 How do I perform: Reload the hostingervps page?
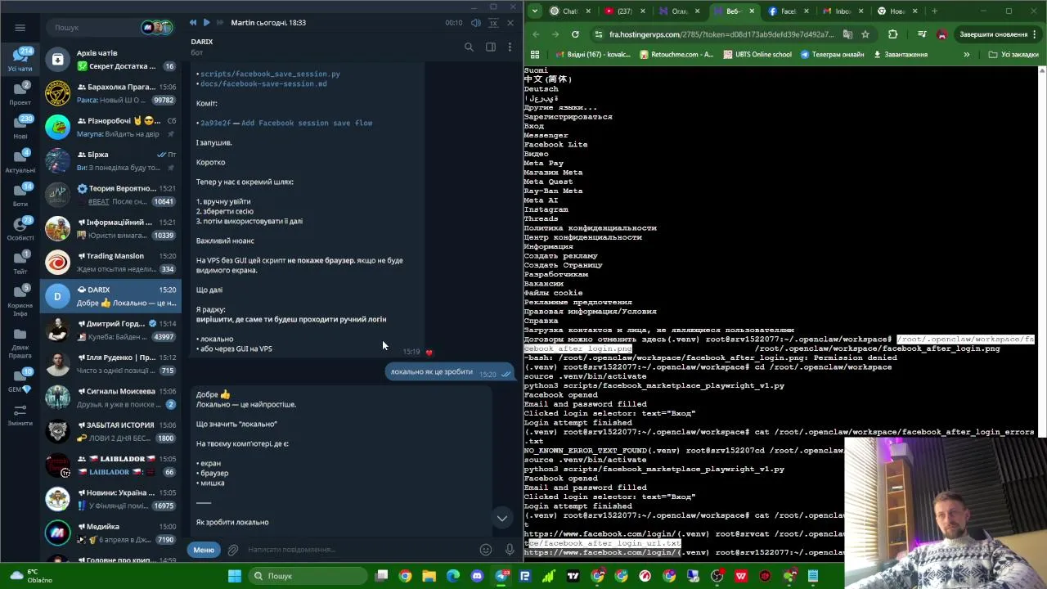[x=575, y=34]
